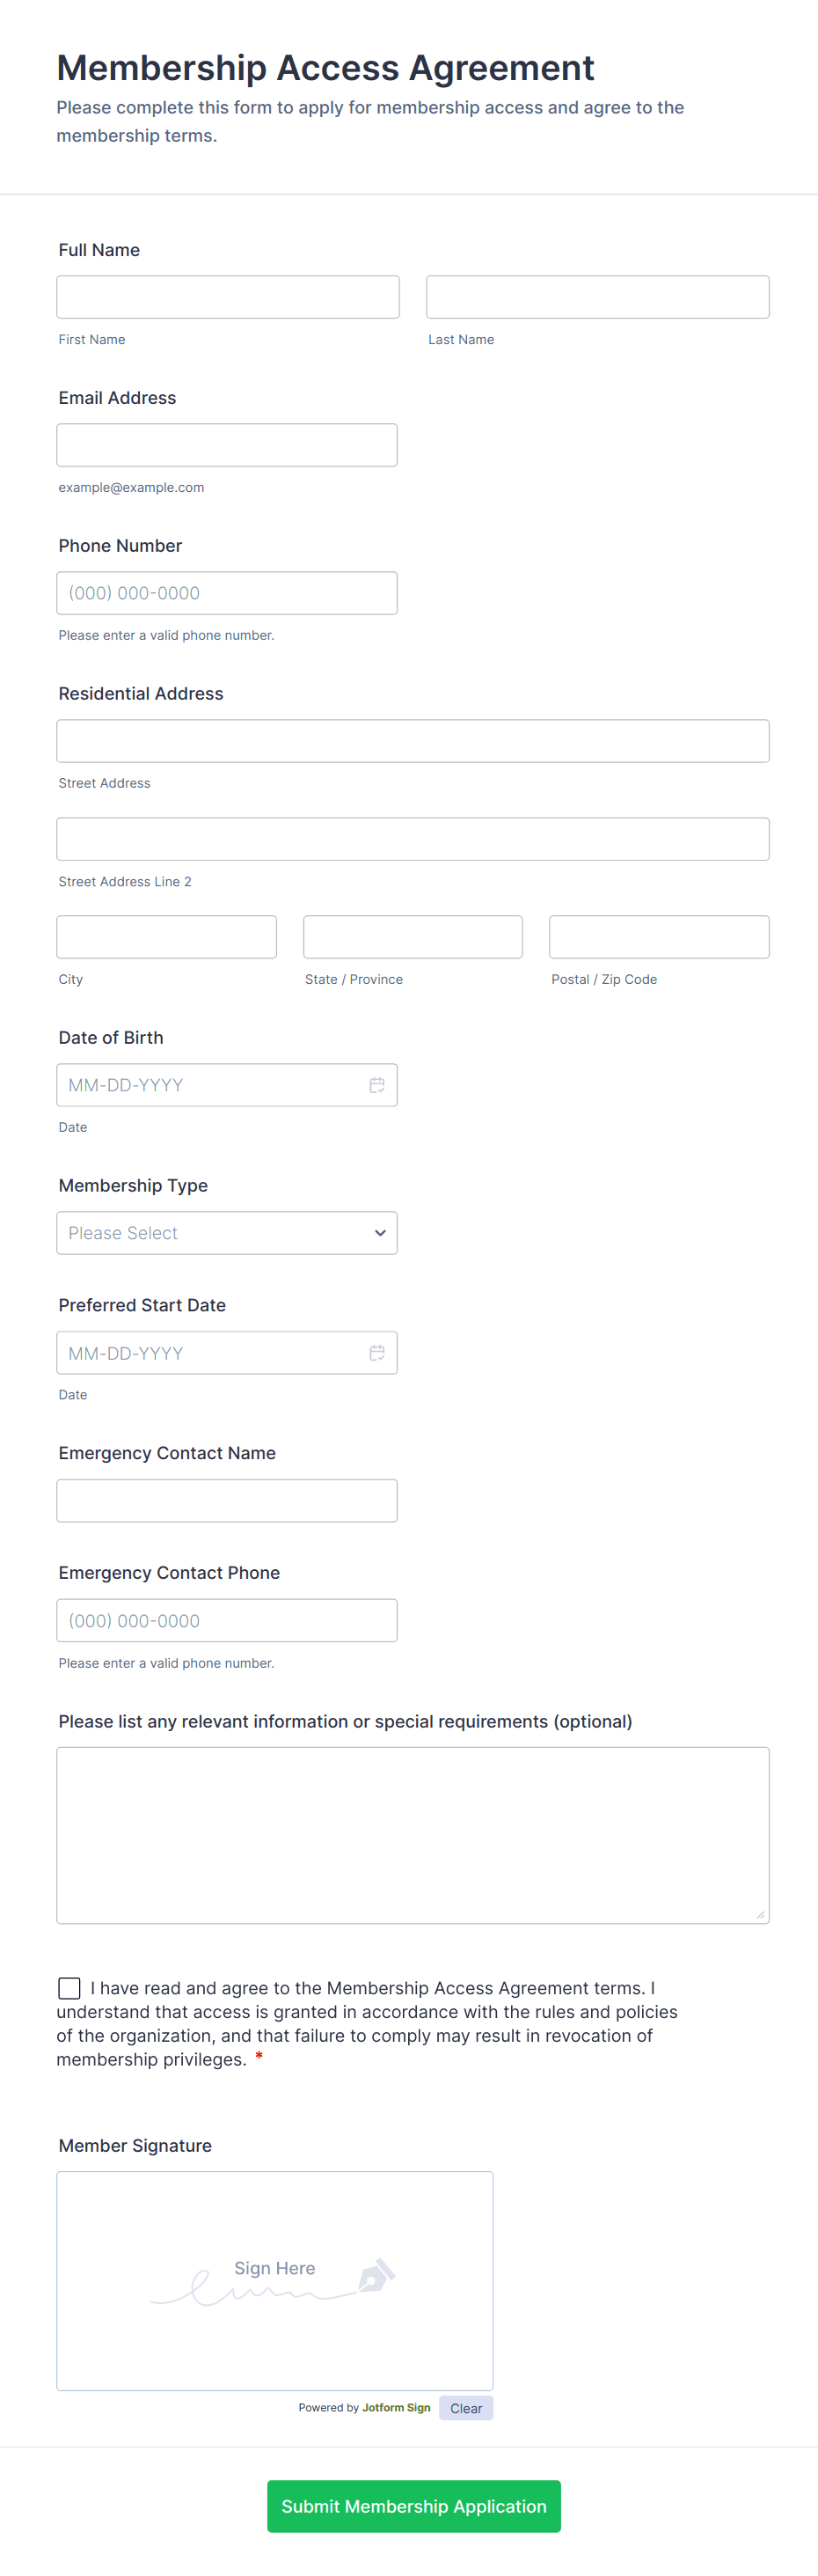
Task: Open the Preferred Start Date calendar icon
Action: pyautogui.click(x=377, y=1353)
